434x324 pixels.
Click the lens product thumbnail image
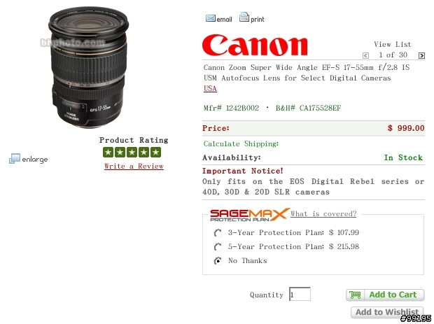click(88, 68)
